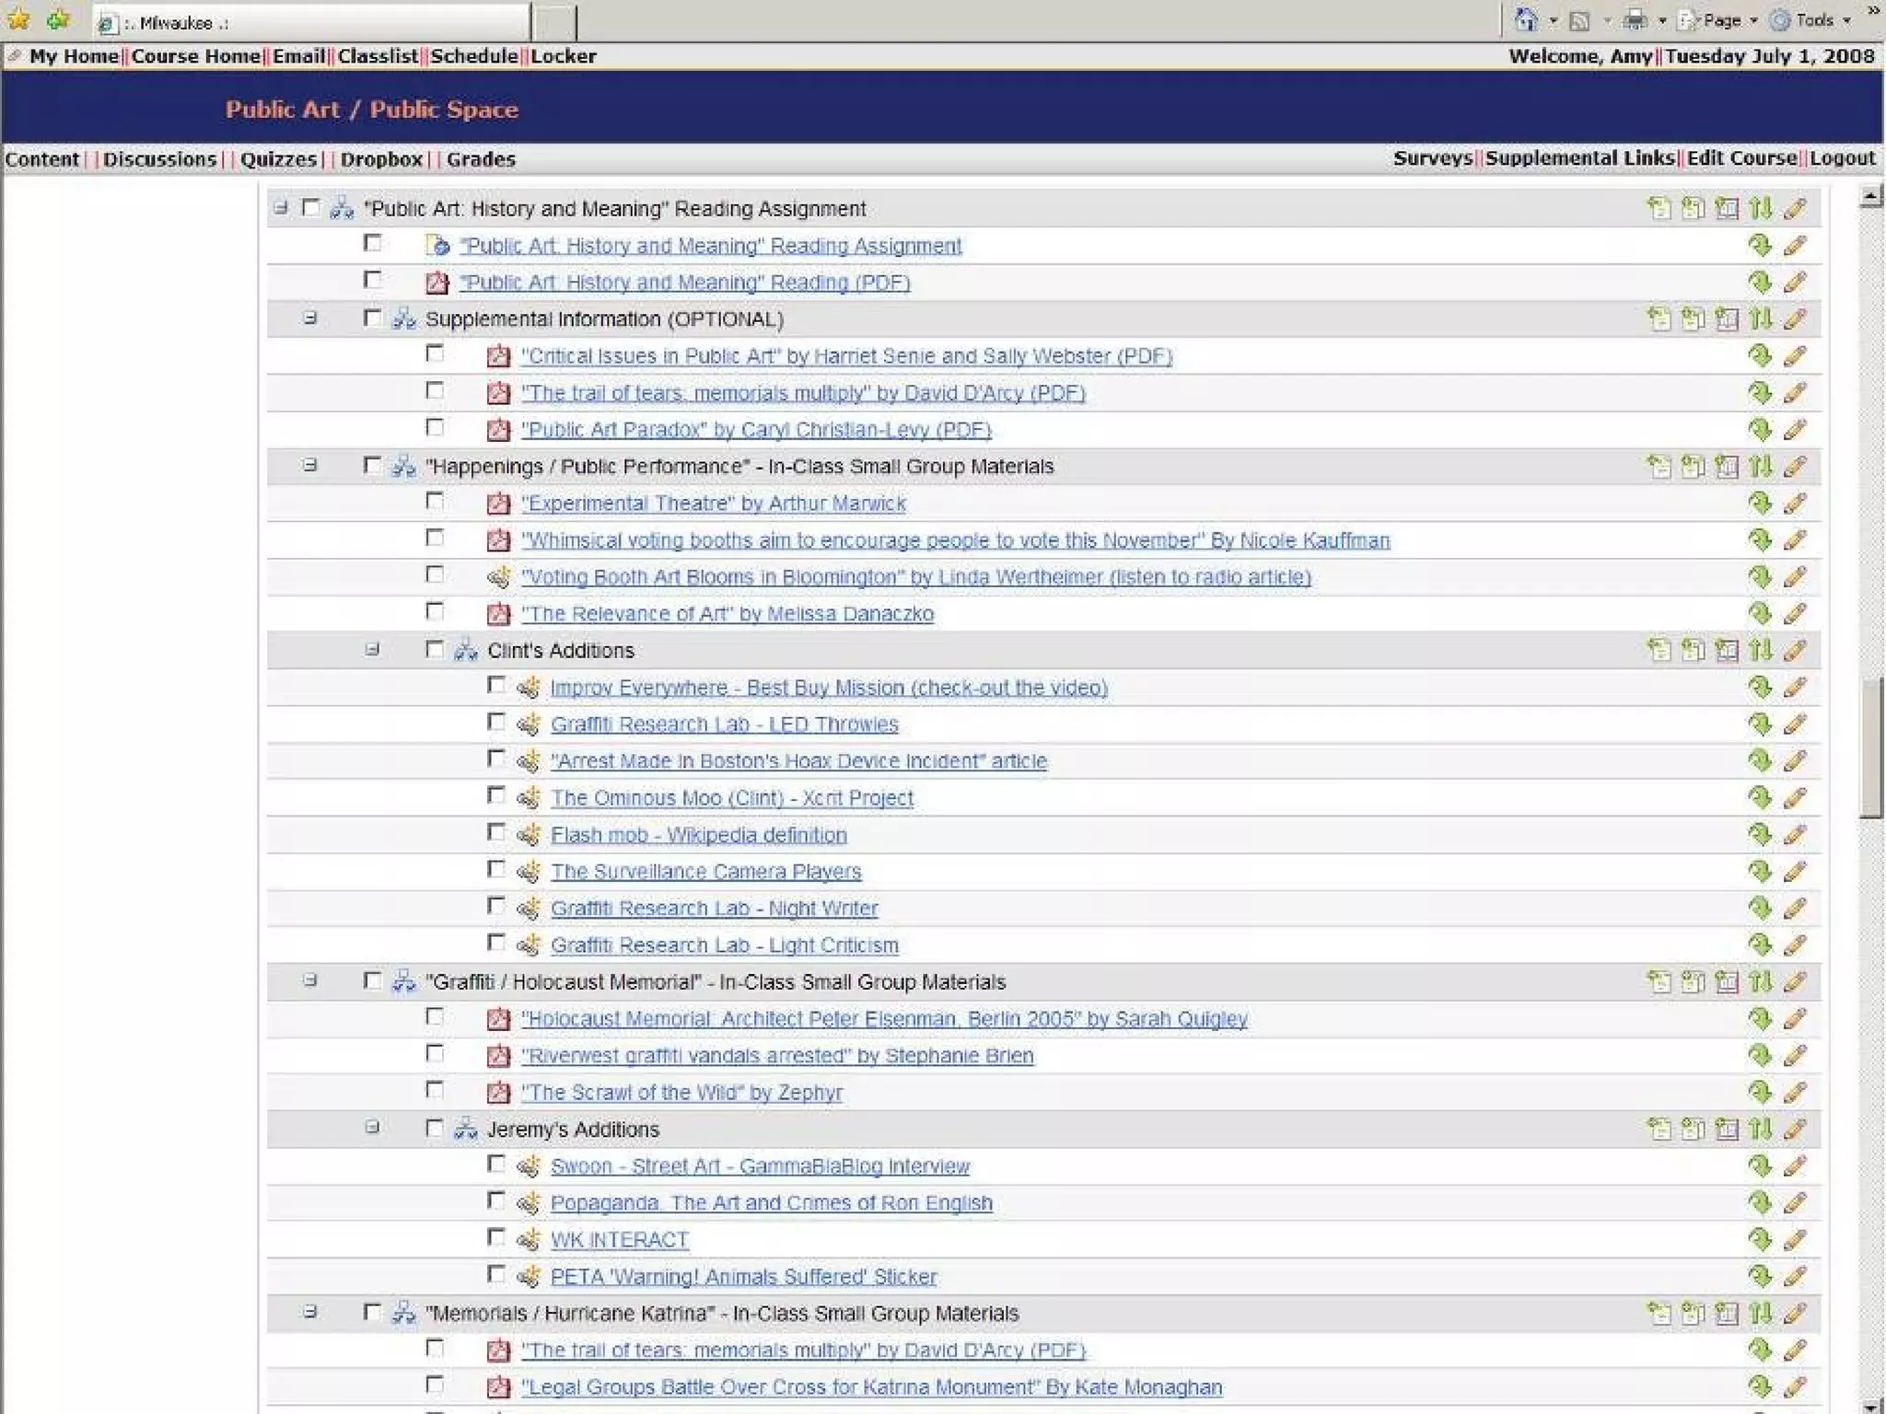The image size is (1886, 1414).
Task: Click green move arrow for Flash mob item
Action: (1759, 835)
